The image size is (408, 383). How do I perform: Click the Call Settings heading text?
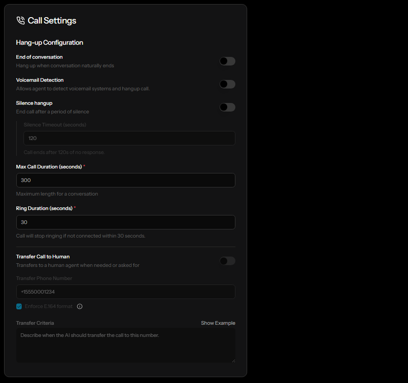coord(52,21)
